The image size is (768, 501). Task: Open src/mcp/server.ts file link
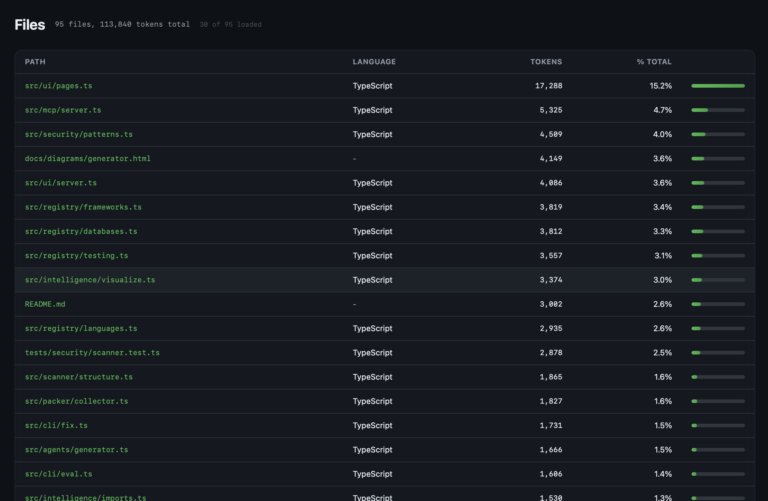tap(63, 110)
